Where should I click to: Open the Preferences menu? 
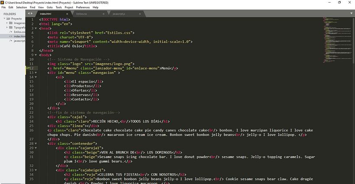tap(83, 7)
